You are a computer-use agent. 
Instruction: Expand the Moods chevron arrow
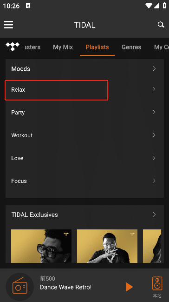pyautogui.click(x=154, y=68)
